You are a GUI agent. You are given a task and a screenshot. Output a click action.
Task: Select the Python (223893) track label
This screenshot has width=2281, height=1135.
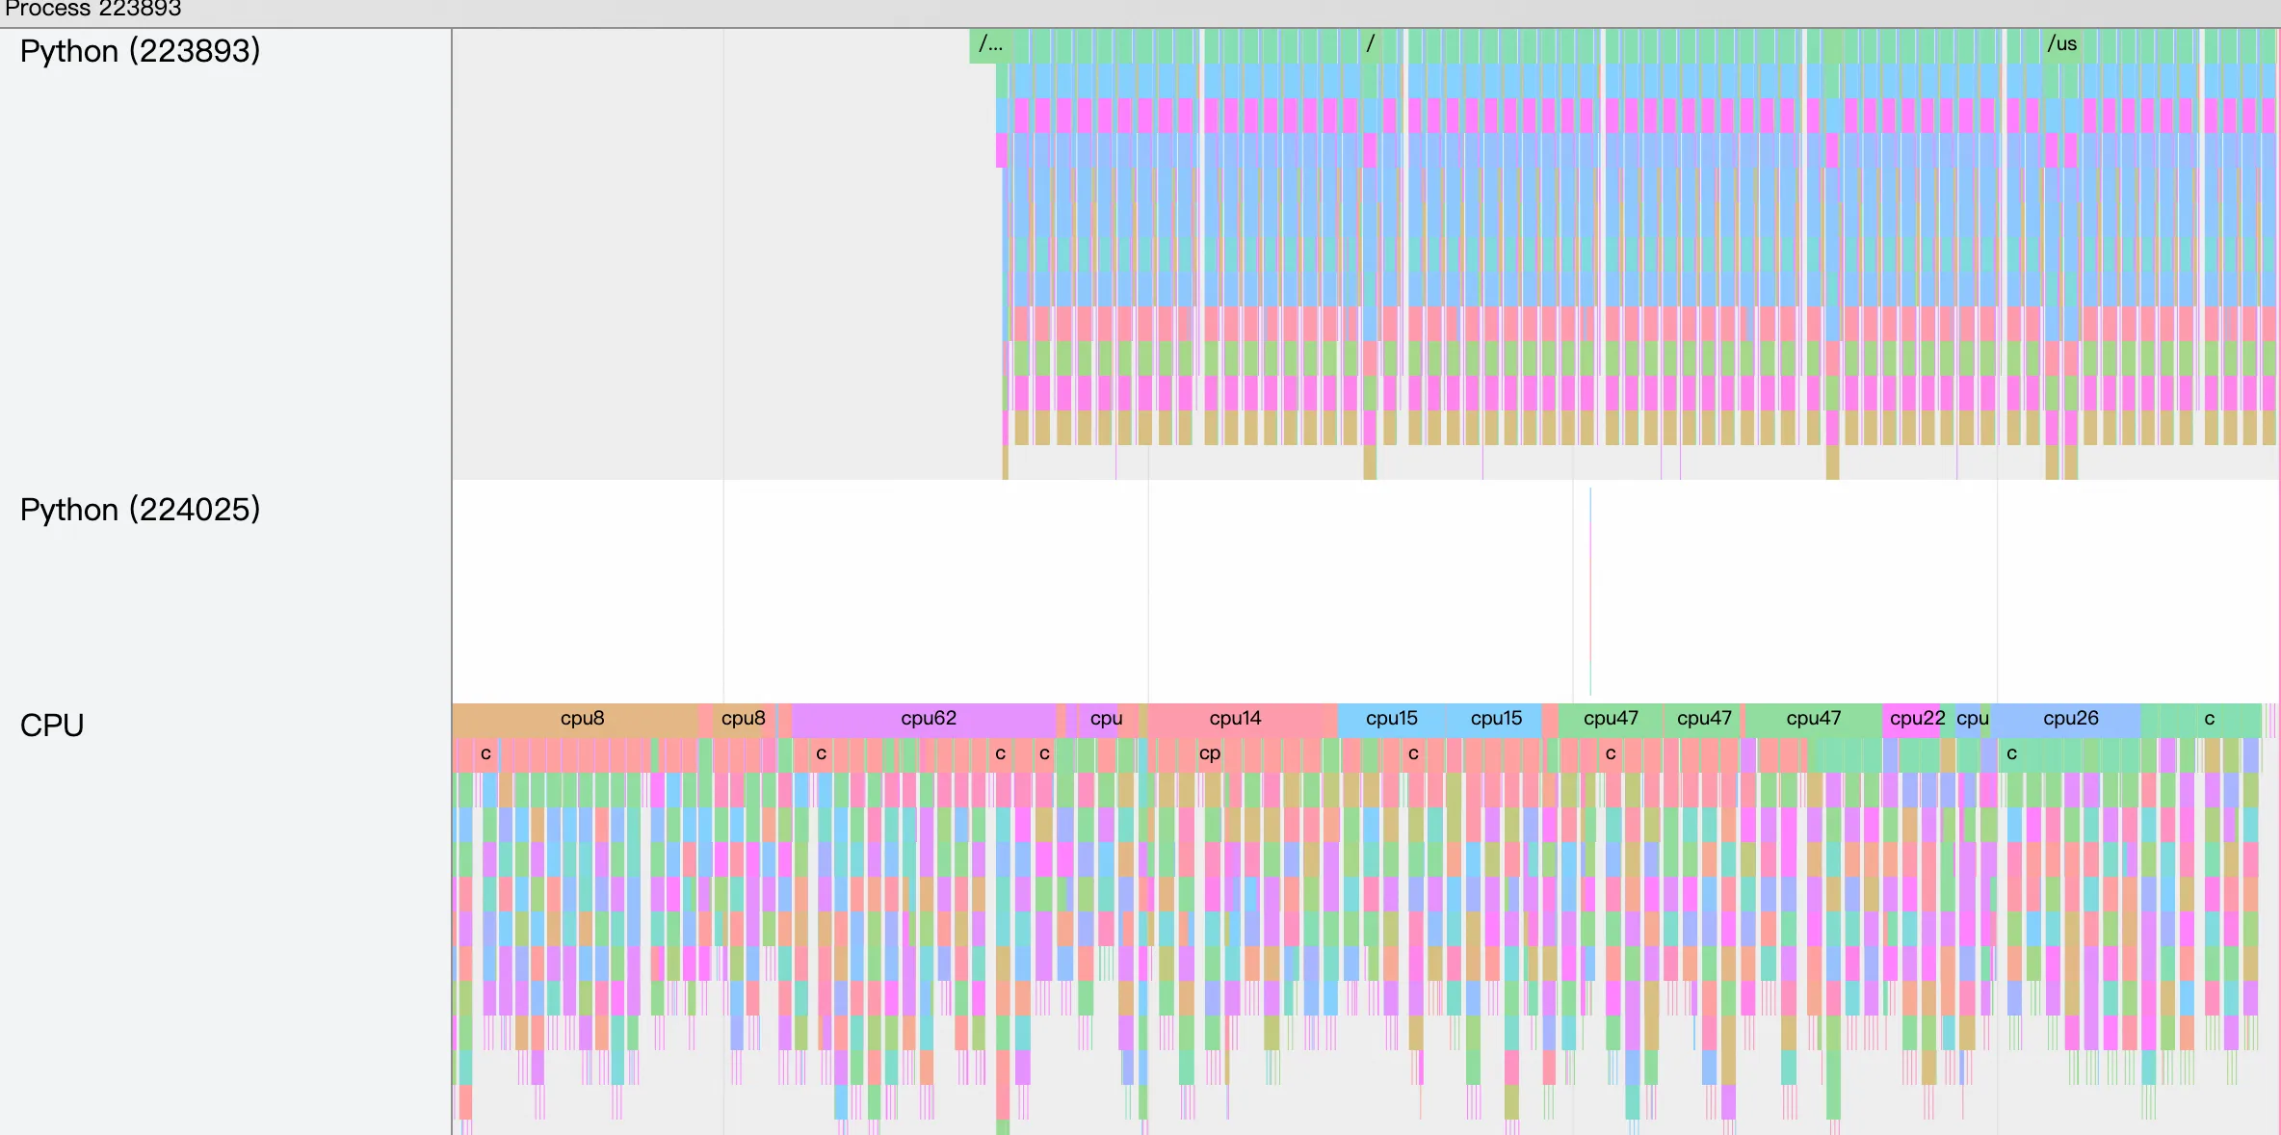(140, 51)
